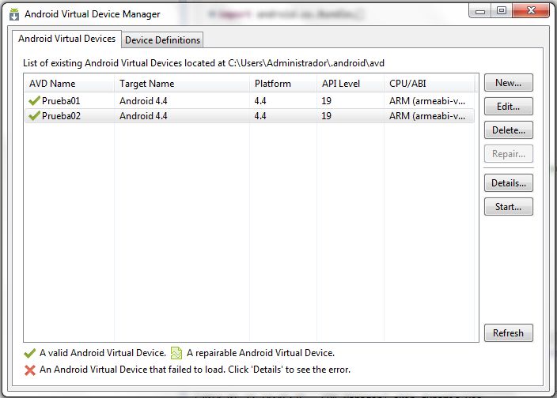This screenshot has height=398, width=557.
Task: Launch the emulator with Start... button
Action: (x=508, y=207)
